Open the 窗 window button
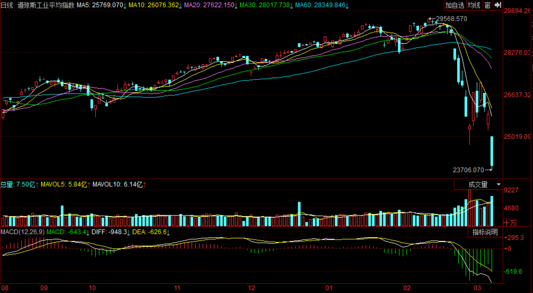 click(487, 5)
